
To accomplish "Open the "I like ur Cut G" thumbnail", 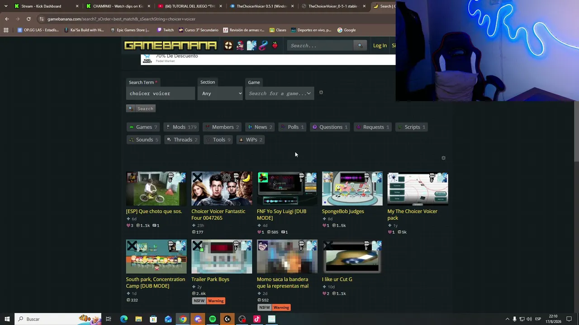I will pyautogui.click(x=352, y=257).
